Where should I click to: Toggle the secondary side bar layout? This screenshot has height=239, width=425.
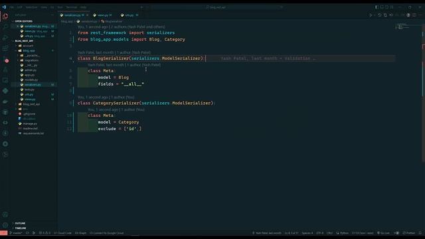pyautogui.click(x=386, y=7)
